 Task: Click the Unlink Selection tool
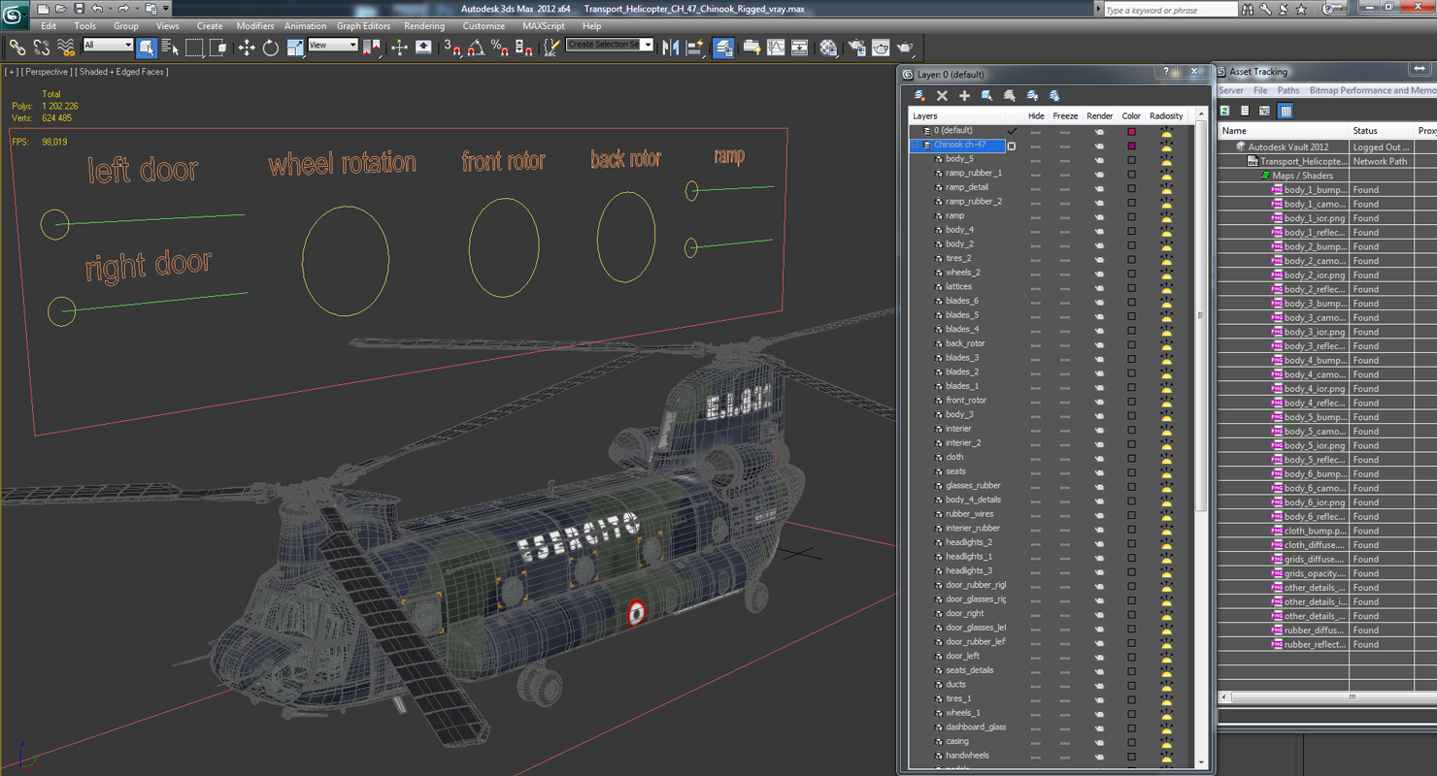coord(42,47)
